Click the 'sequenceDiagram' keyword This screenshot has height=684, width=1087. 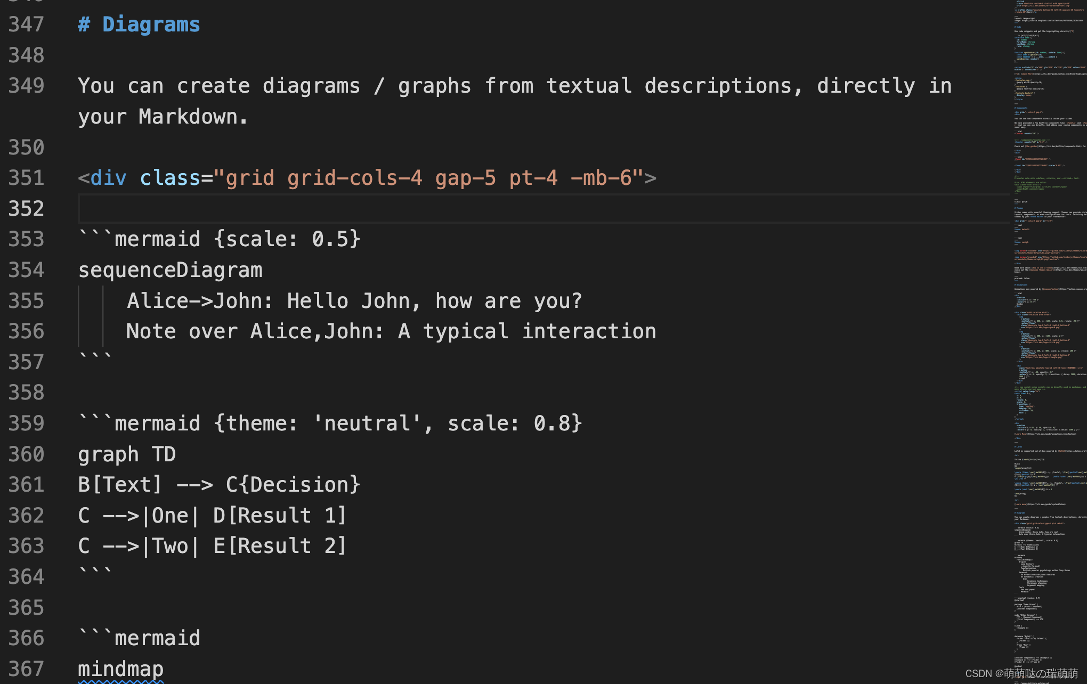(171, 270)
